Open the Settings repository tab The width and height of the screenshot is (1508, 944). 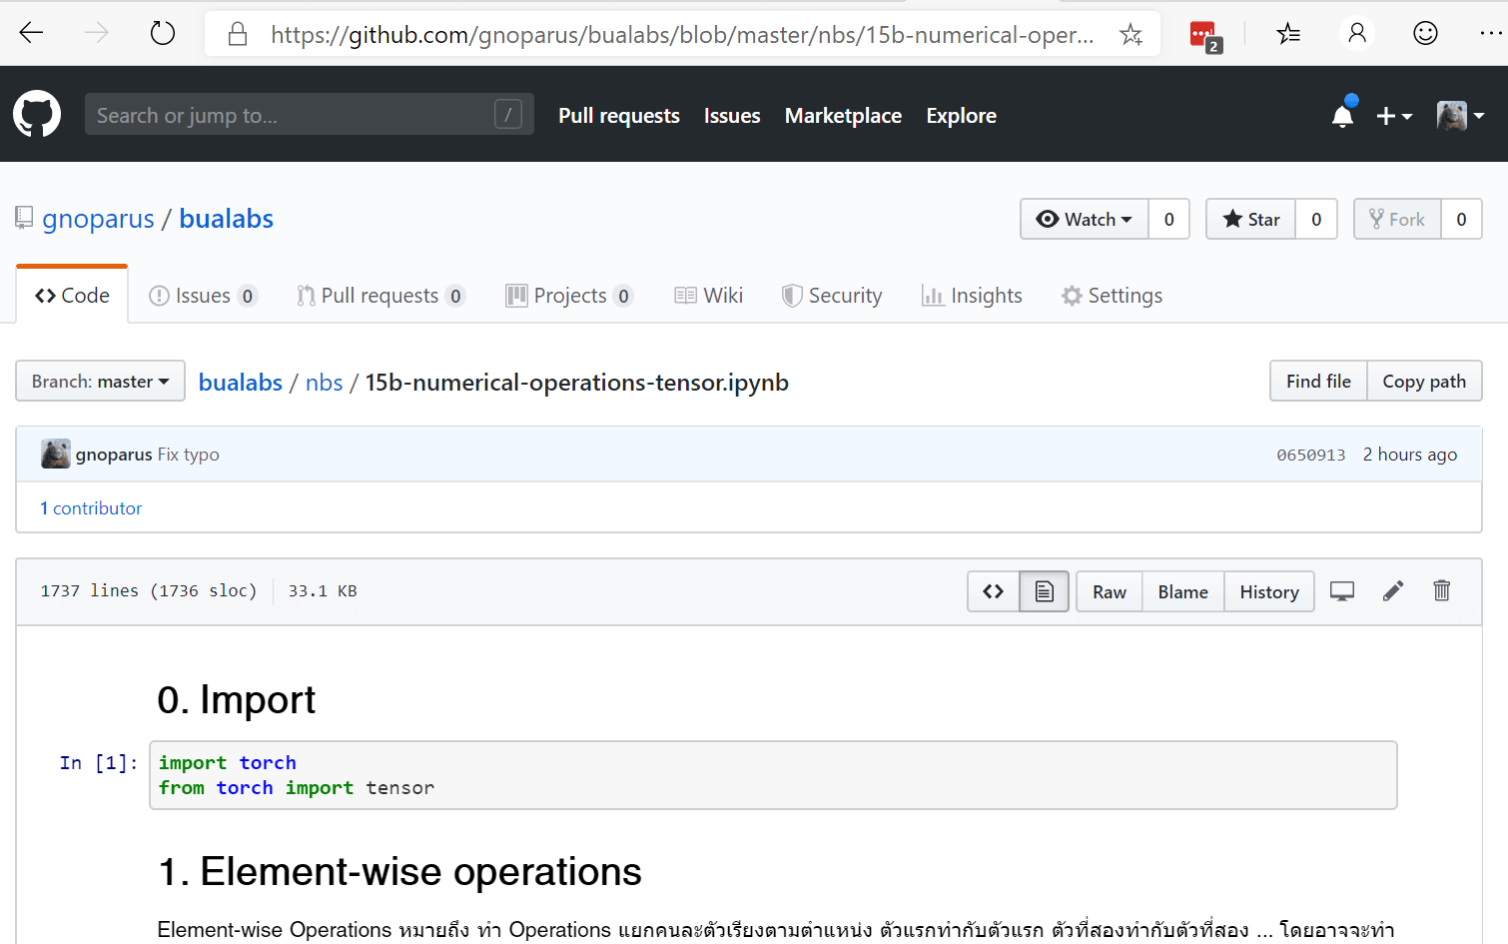(x=1112, y=296)
